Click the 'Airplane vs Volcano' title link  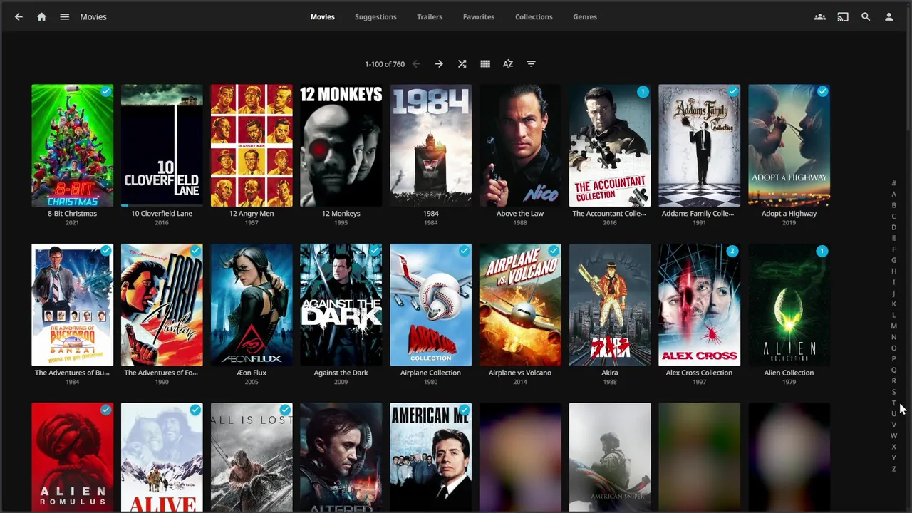(520, 373)
